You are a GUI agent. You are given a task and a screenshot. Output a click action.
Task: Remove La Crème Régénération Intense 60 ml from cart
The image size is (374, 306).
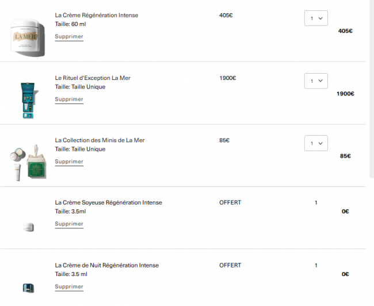coord(69,37)
